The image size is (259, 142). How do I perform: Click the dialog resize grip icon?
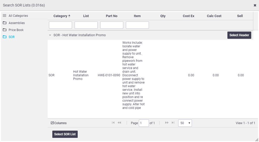pos(257,140)
